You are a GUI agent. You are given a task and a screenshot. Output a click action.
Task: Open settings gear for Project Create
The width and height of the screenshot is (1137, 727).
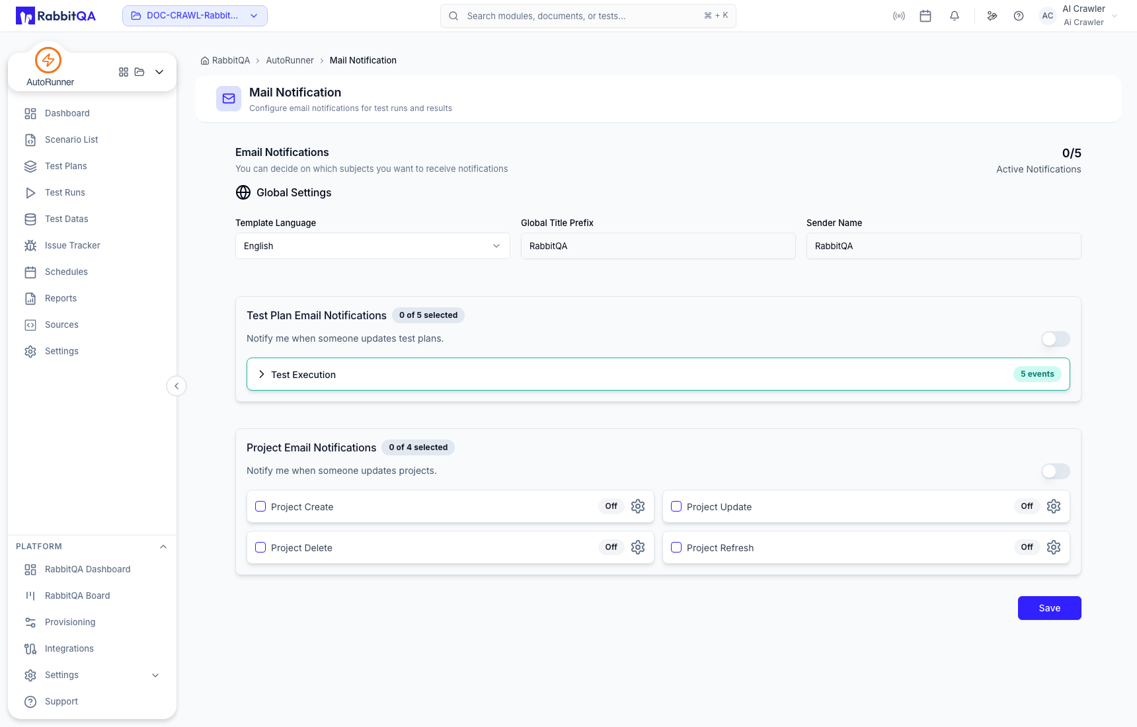click(x=638, y=506)
